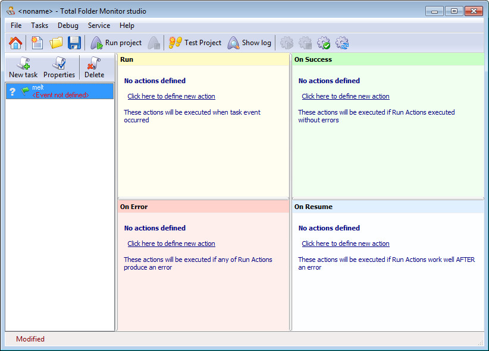Click the second grayed gear stop icon

pos(305,43)
